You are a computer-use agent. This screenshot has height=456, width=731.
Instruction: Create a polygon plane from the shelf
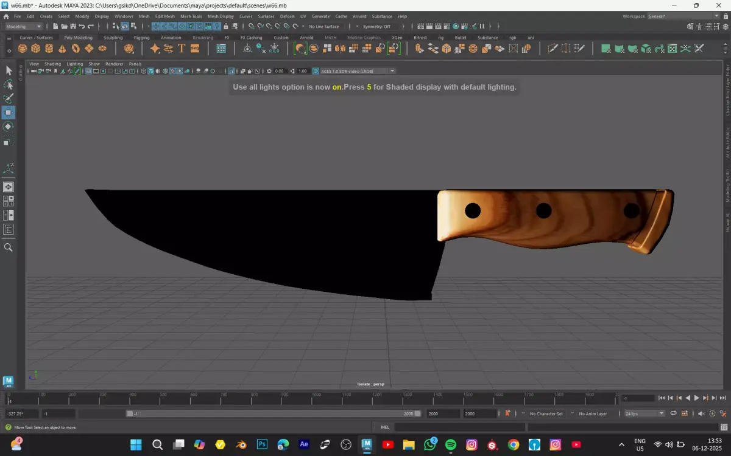89,49
